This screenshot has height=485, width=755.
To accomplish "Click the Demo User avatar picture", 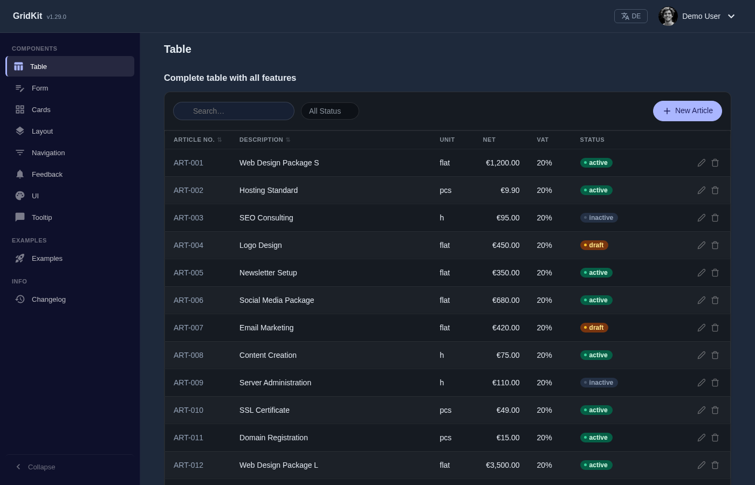I will click(668, 16).
